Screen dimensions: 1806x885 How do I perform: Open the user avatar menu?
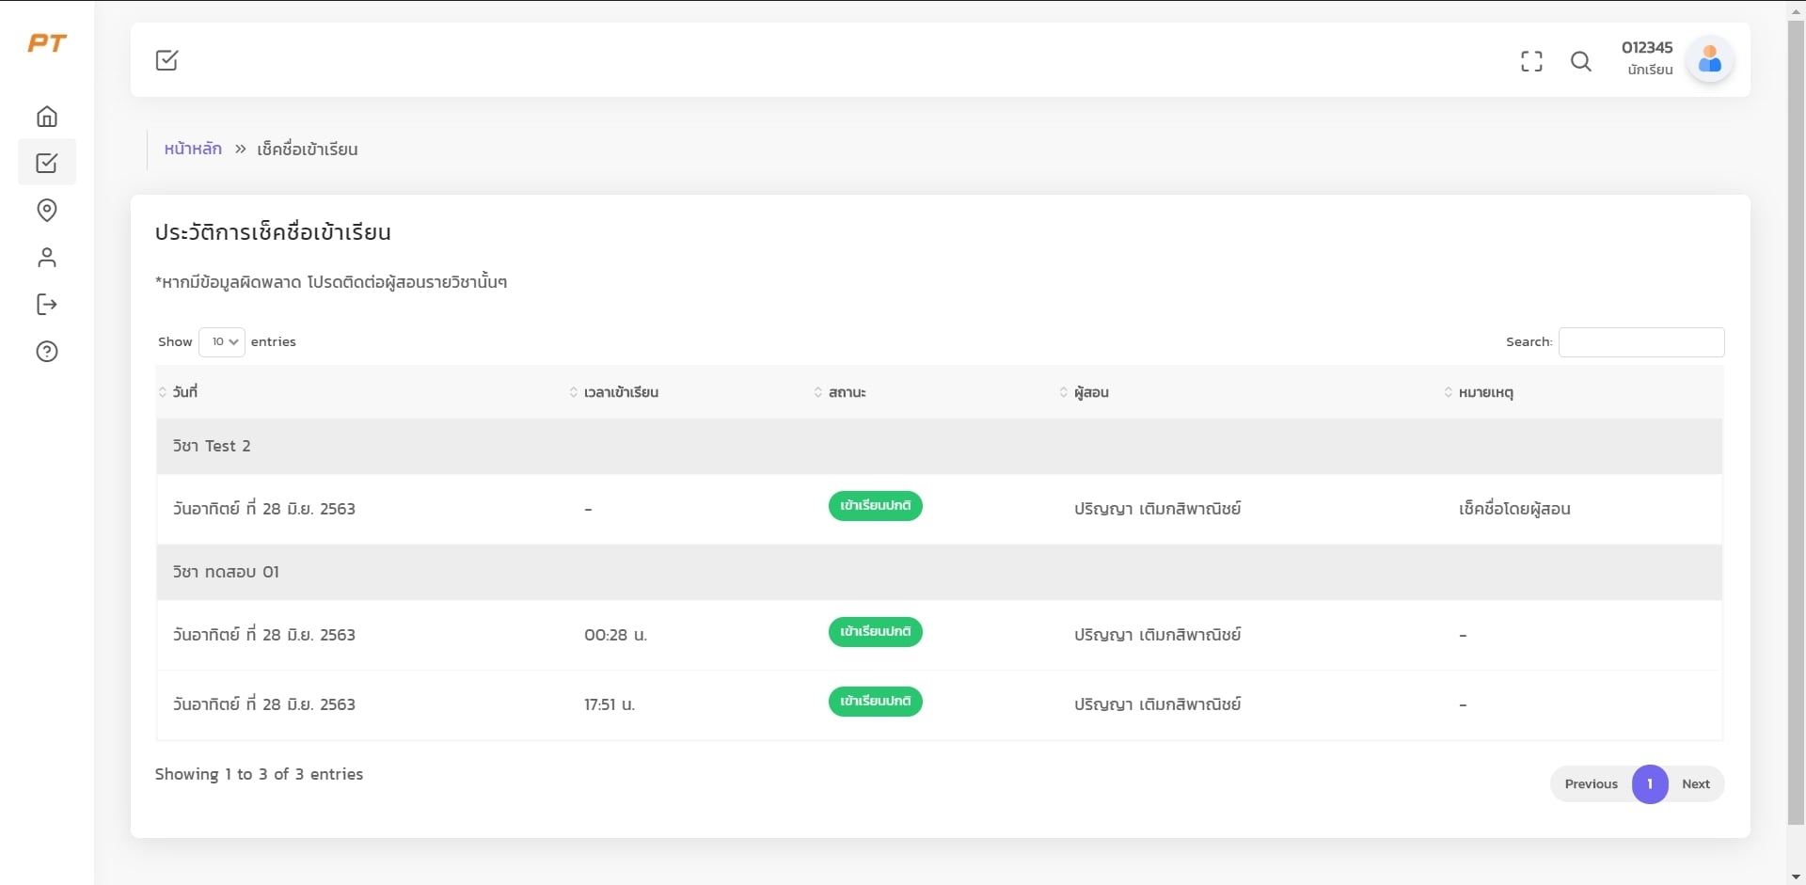[1710, 60]
